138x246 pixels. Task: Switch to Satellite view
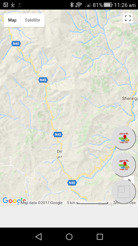click(x=33, y=20)
